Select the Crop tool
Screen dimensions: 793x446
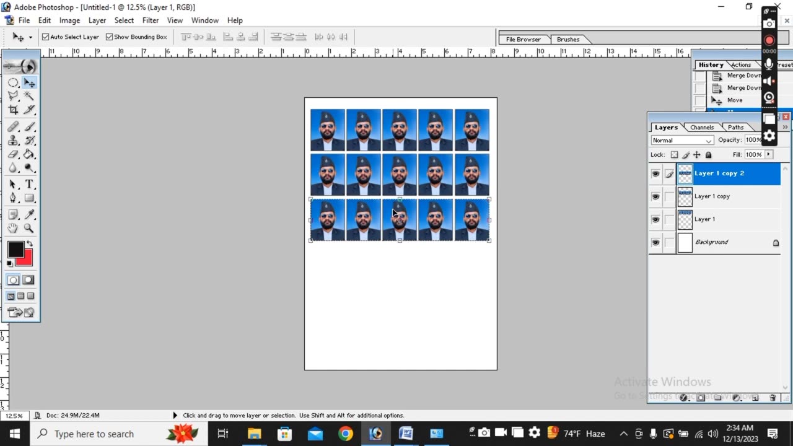[x=13, y=110]
